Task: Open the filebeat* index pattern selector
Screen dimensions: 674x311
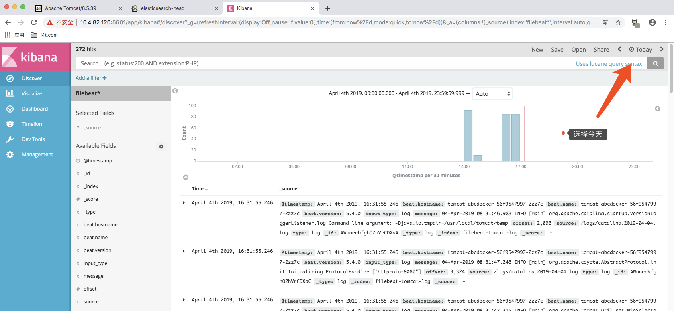Action: (121, 93)
